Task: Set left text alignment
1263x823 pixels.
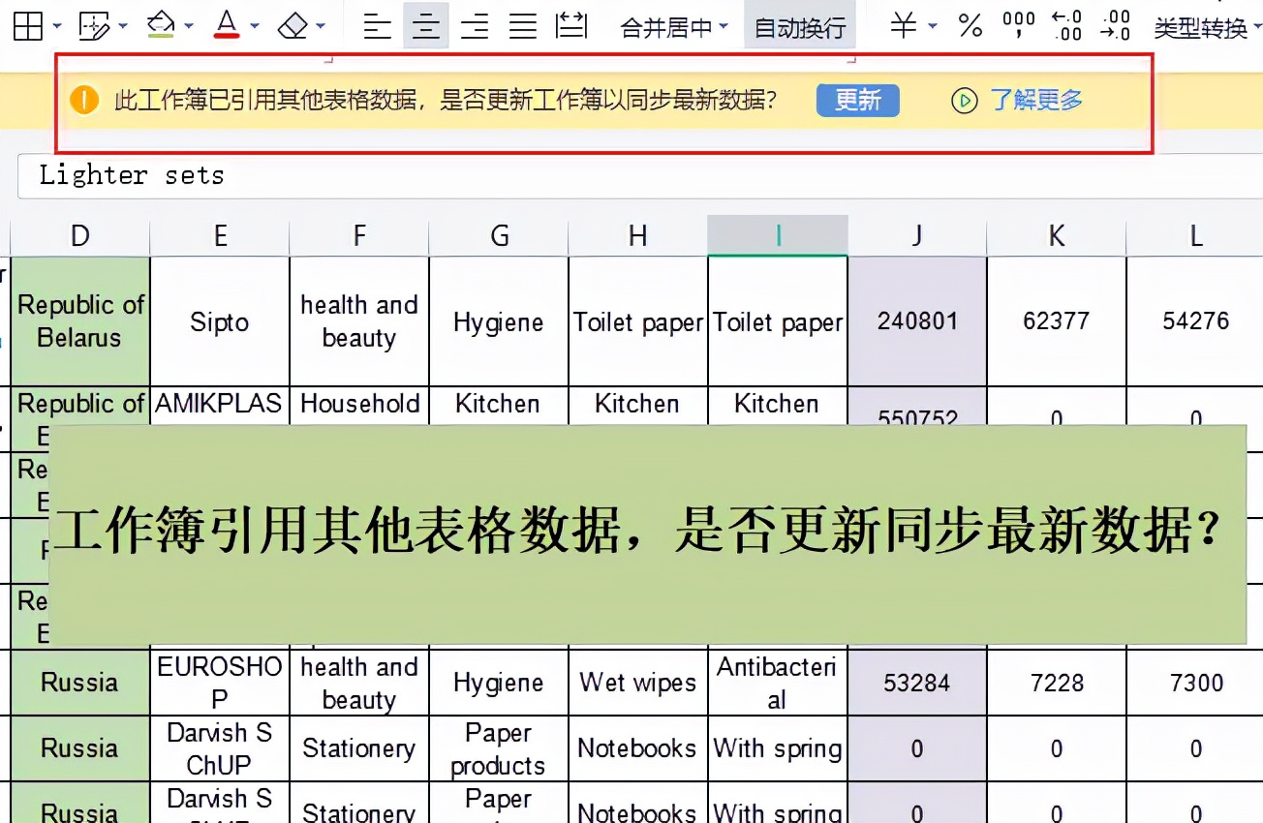Action: (376, 26)
